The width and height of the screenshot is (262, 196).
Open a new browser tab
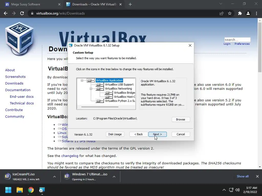[x=130, y=4]
